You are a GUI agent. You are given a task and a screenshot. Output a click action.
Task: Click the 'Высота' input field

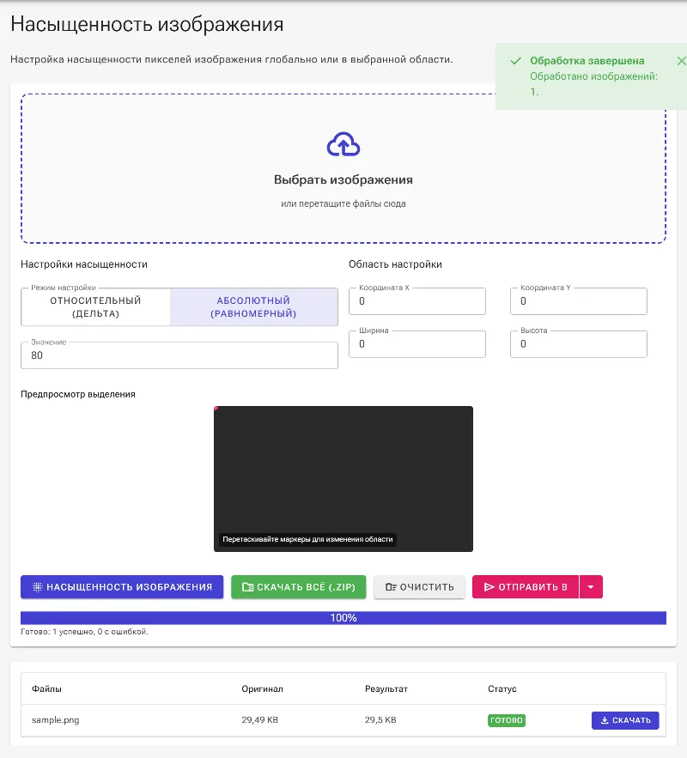(x=578, y=344)
